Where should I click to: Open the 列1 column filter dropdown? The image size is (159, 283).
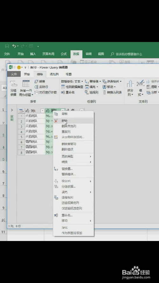42,111
